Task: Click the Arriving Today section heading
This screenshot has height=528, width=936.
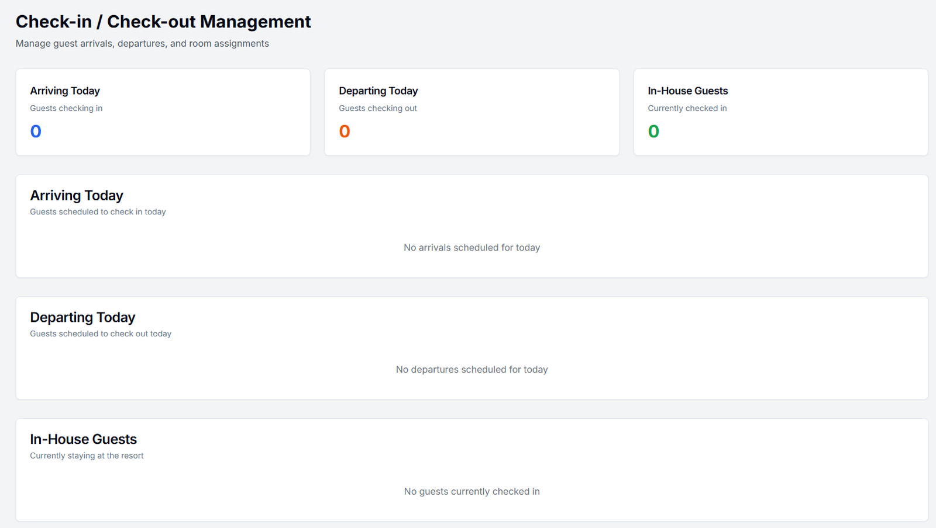Action: [76, 195]
